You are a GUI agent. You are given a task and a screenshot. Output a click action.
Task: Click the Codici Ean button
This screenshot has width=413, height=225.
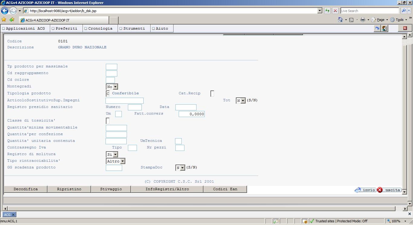tap(225, 189)
